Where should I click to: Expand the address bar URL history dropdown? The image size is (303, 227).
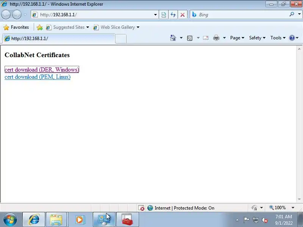[x=155, y=15]
